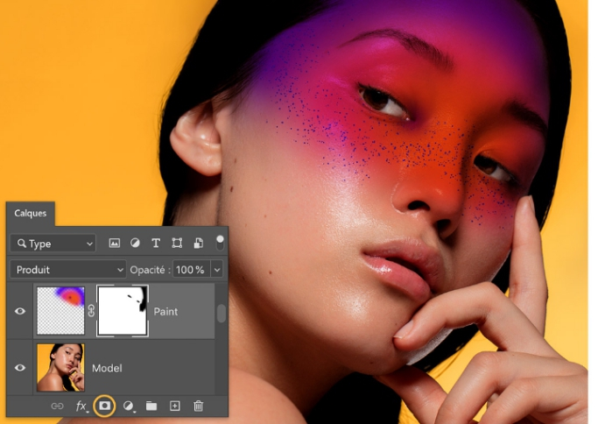Click the Model layer name
598x424 pixels.
107,368
